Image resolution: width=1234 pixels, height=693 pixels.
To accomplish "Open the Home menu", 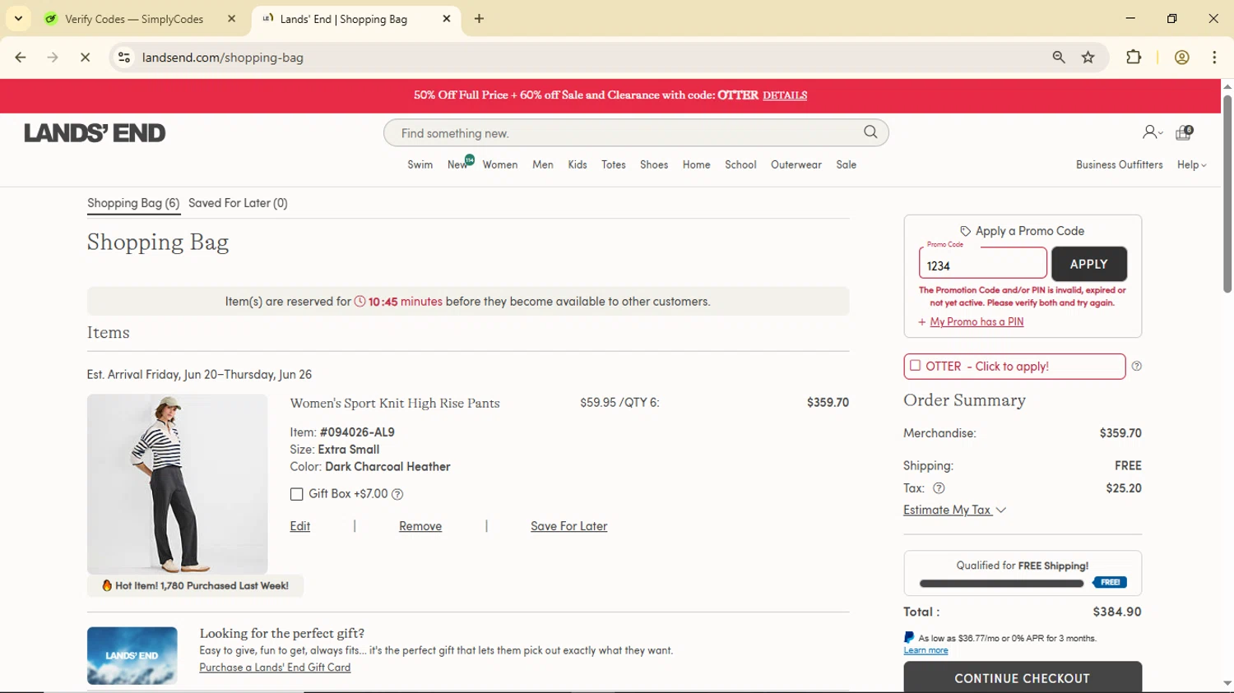I will [696, 165].
